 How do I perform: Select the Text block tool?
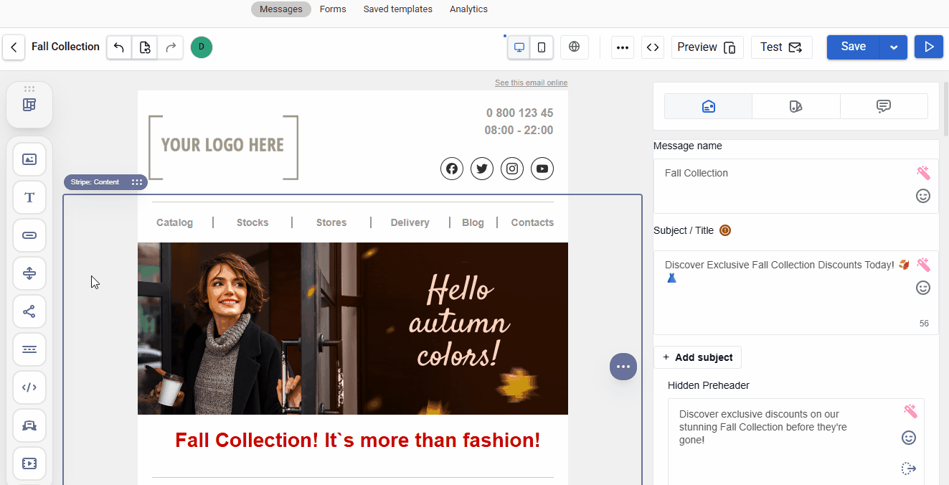[x=29, y=197]
